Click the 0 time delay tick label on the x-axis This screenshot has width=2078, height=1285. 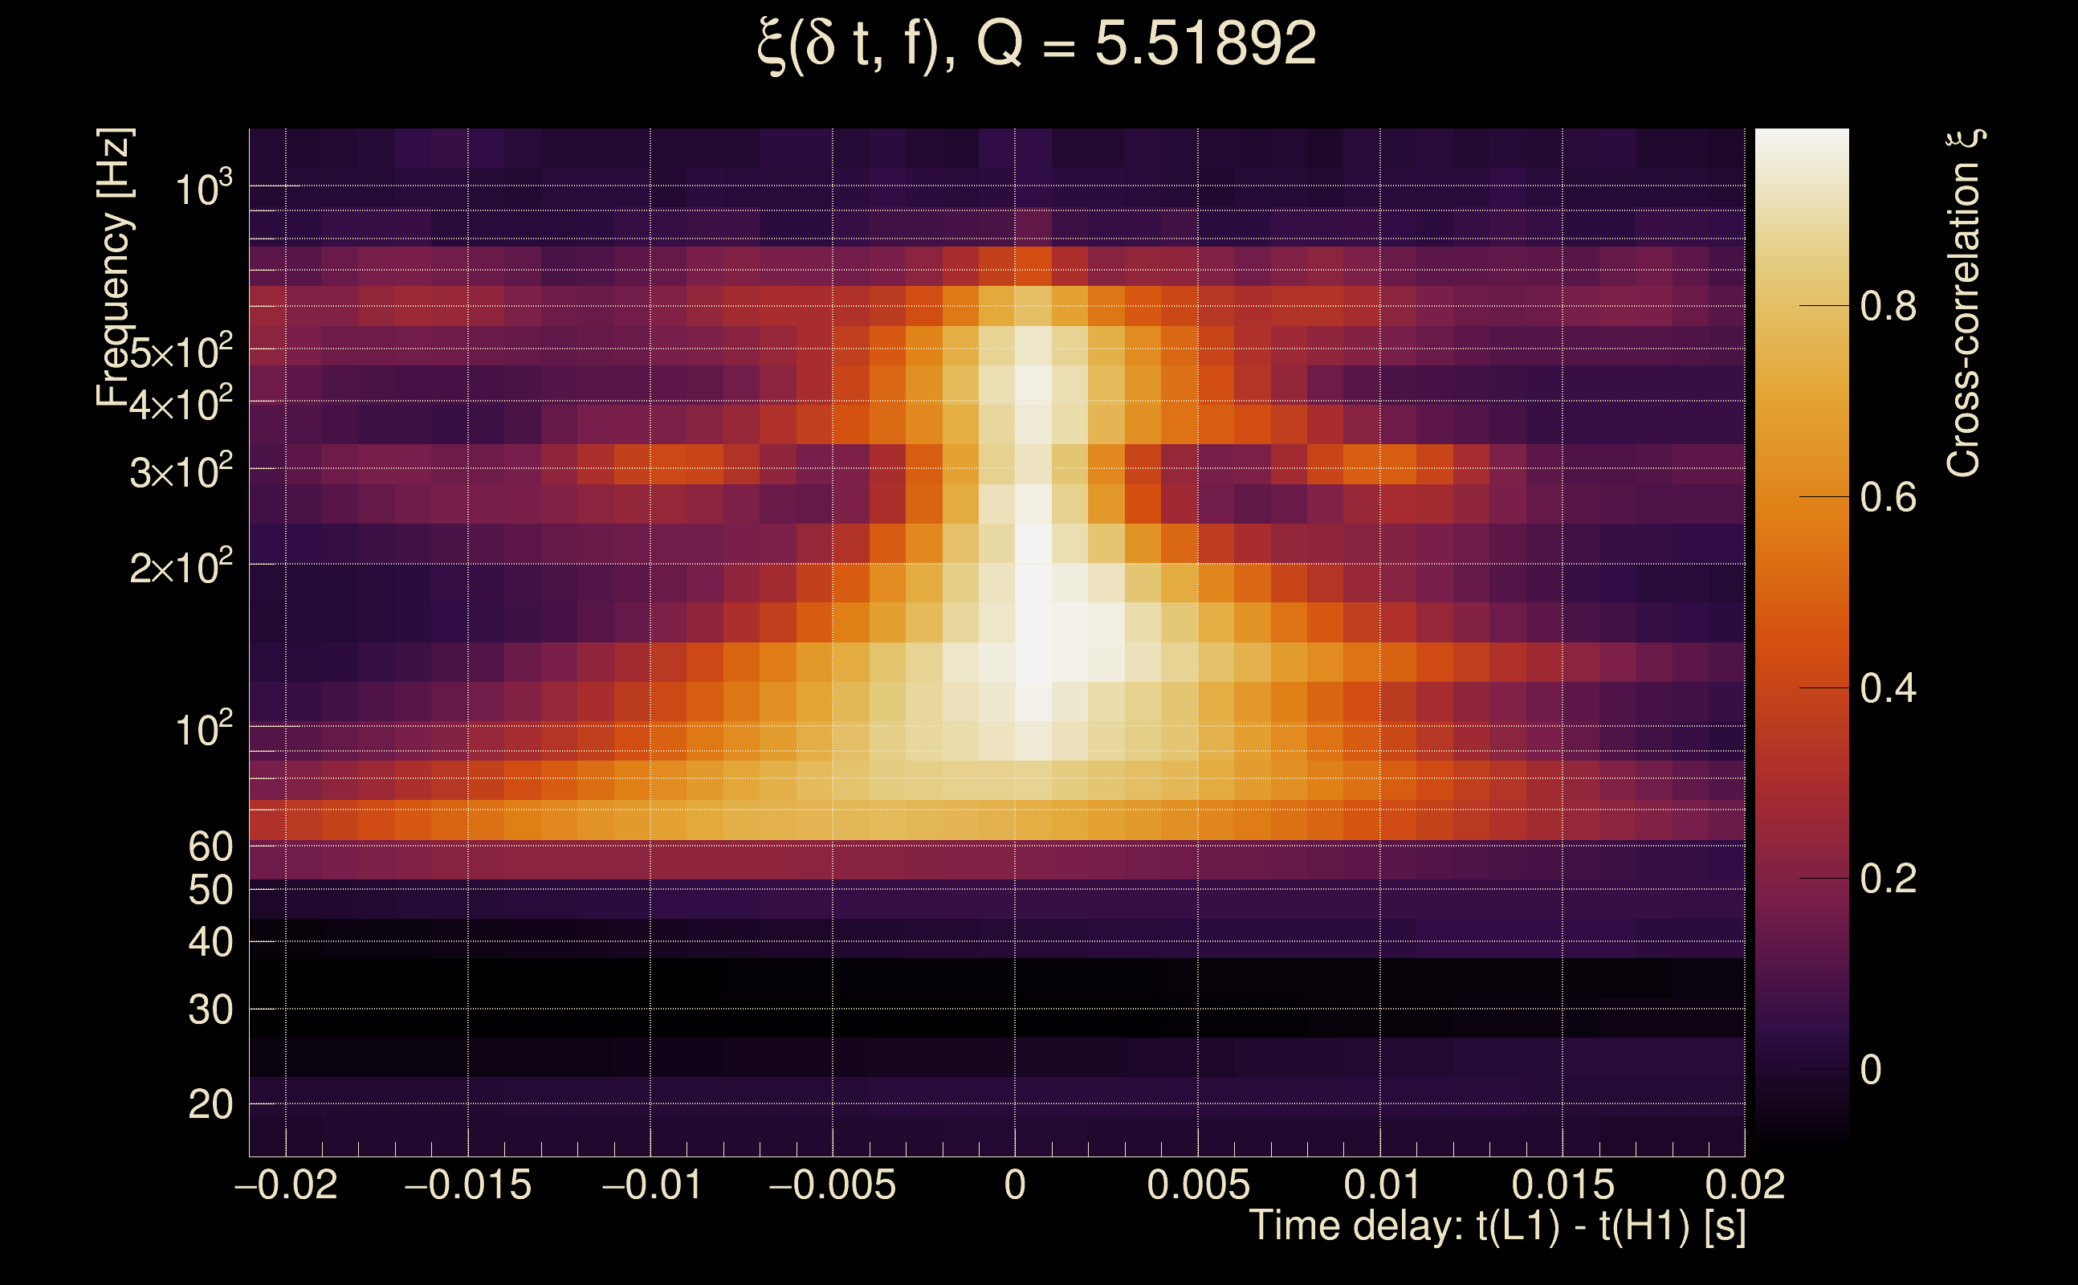point(1014,1185)
